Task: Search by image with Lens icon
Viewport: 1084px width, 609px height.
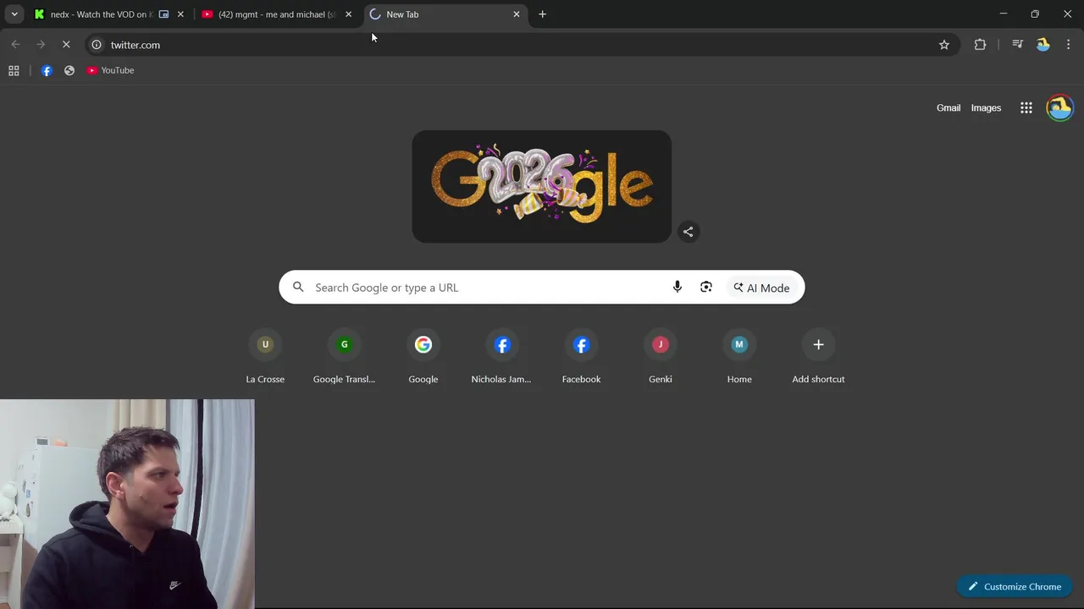Action: coord(706,288)
